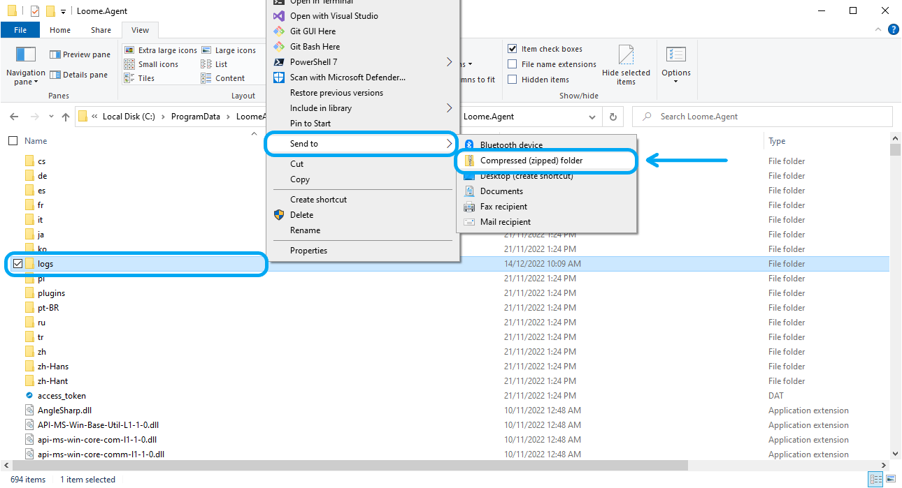
Task: Enable Hidden items checkbox
Action: click(x=512, y=80)
